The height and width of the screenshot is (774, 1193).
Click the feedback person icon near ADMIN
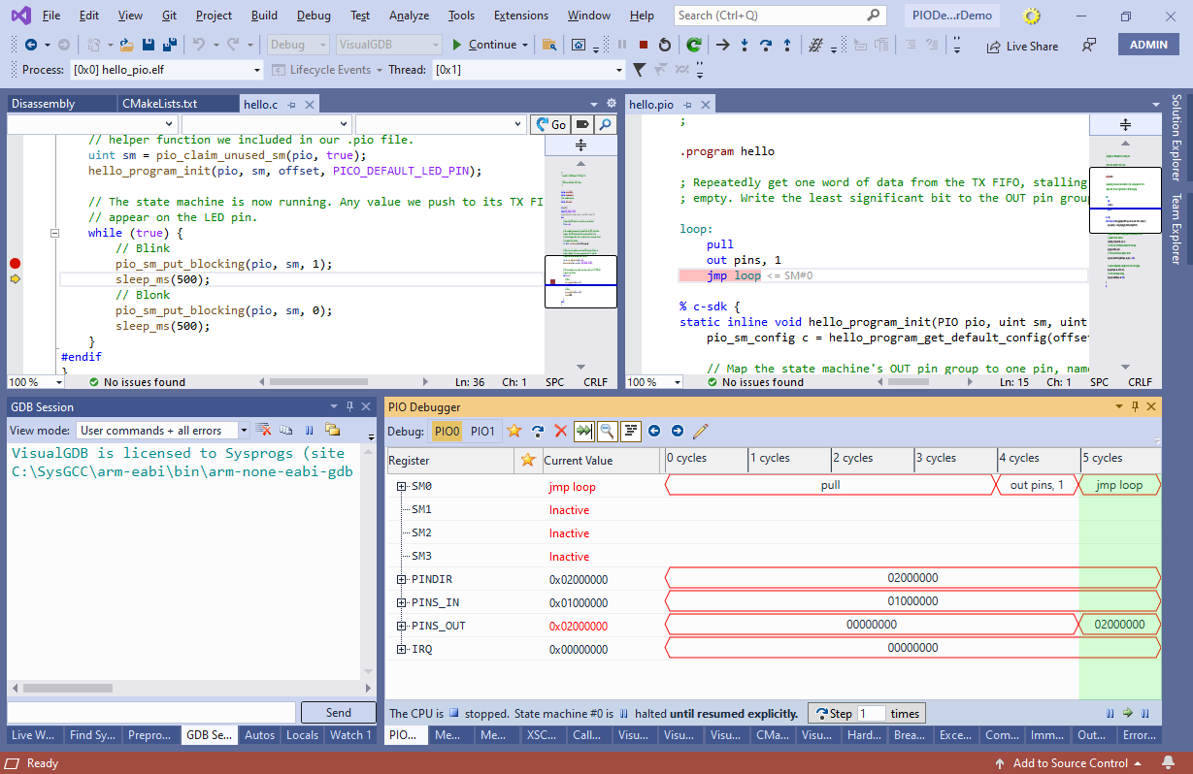(x=1089, y=45)
